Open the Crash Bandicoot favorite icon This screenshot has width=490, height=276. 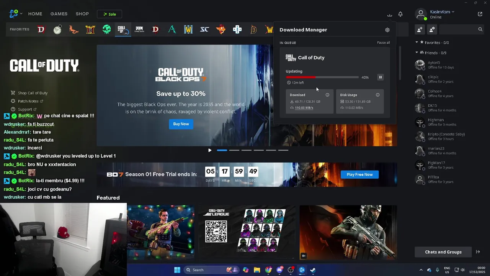coord(221,30)
